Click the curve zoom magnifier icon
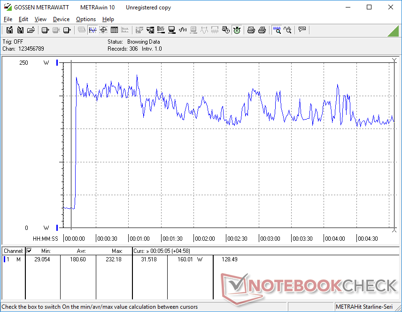The image size is (402, 312). 287,30
